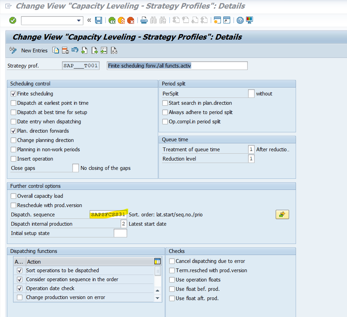Screen dimensions: 347x317
Task: Enable Change planning direction checkbox
Action: (13, 140)
